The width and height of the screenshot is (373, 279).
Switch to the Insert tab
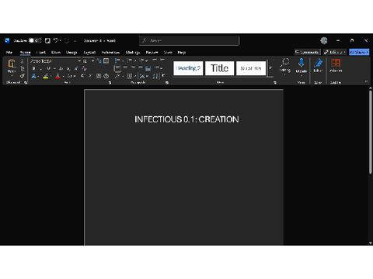click(x=41, y=52)
